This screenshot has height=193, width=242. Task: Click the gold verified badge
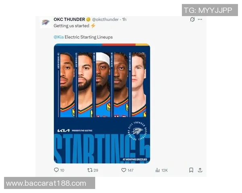coord(88,19)
